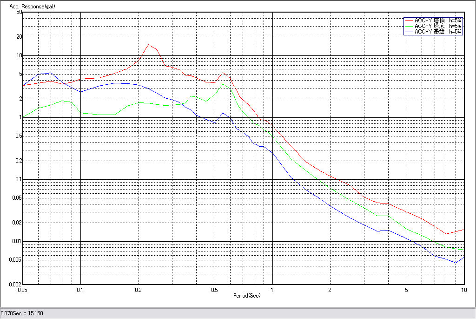This screenshot has height=319, width=476.
Task: Click the X-axis tick label 2
Action: (330, 290)
